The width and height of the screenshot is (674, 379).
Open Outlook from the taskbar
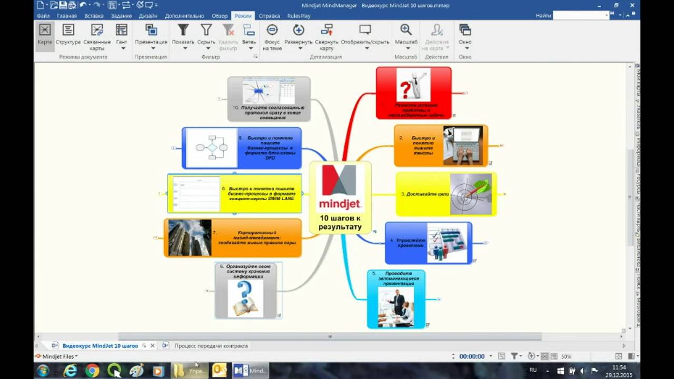pos(219,371)
